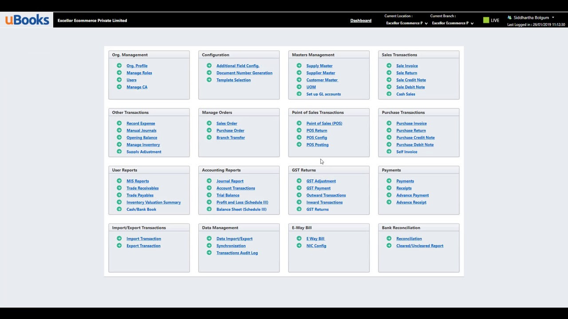Click the green arrow icon beside Reconciliation
Screen dimensions: 568x319
389,238
